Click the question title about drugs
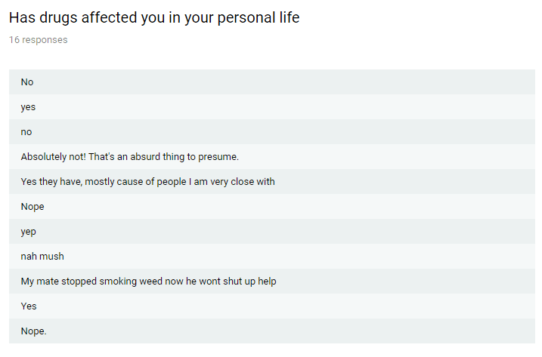Image resolution: width=542 pixels, height=357 pixels. click(x=154, y=18)
